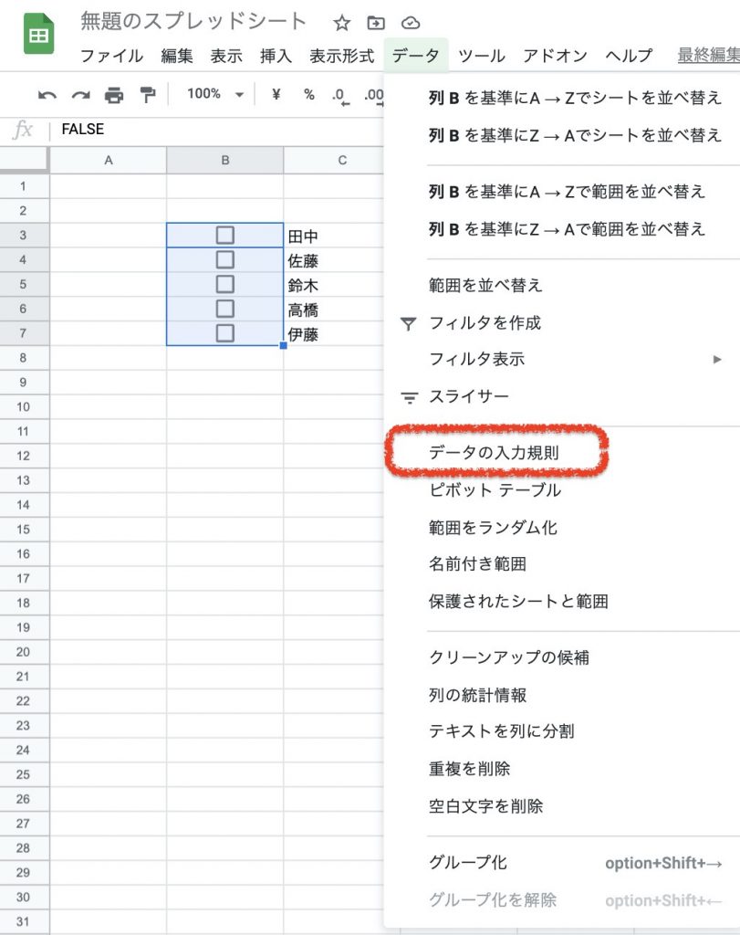Tick the checkbox next to 伊藤
The width and height of the screenshot is (740, 935).
224,334
